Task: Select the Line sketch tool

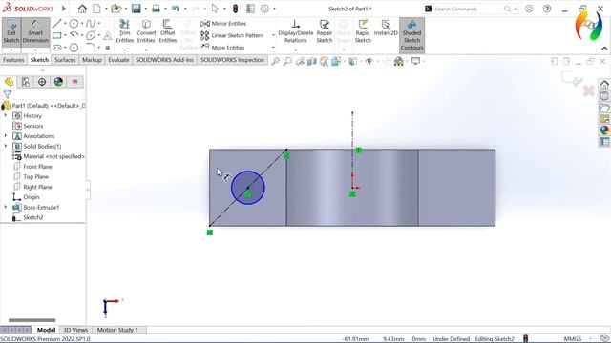Action: [x=57, y=23]
